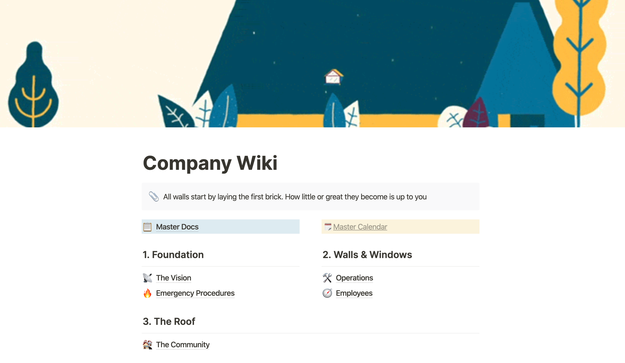Screen dimensions: 625x363
Task: Open the Master Calendar link
Action: point(360,226)
